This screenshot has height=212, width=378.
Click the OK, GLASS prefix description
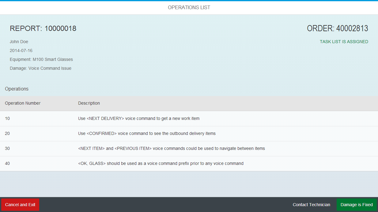(161, 163)
